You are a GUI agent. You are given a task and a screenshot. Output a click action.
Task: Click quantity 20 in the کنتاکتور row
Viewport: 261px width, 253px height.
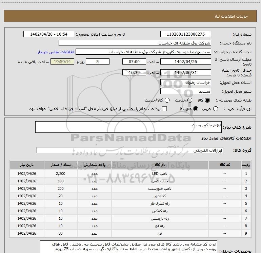pos(61,196)
